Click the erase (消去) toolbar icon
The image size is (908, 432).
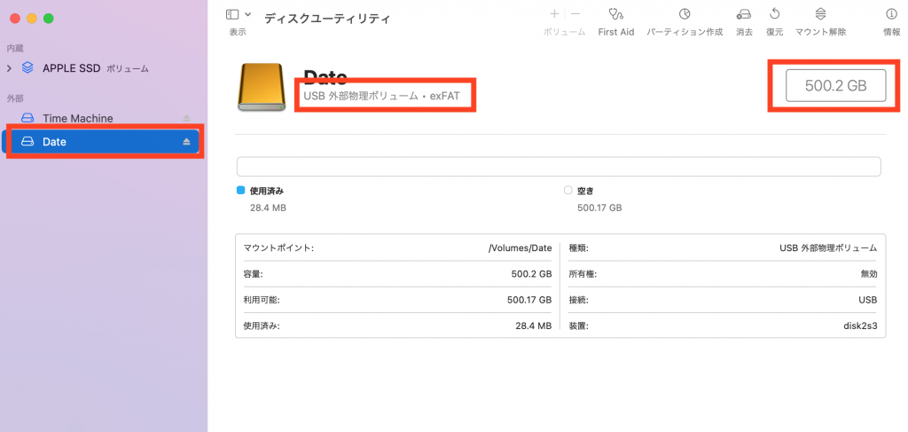(x=744, y=14)
